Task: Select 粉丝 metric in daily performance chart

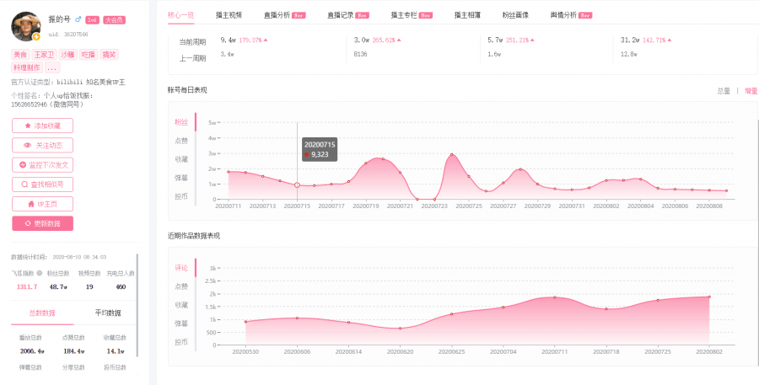Action: (x=181, y=122)
